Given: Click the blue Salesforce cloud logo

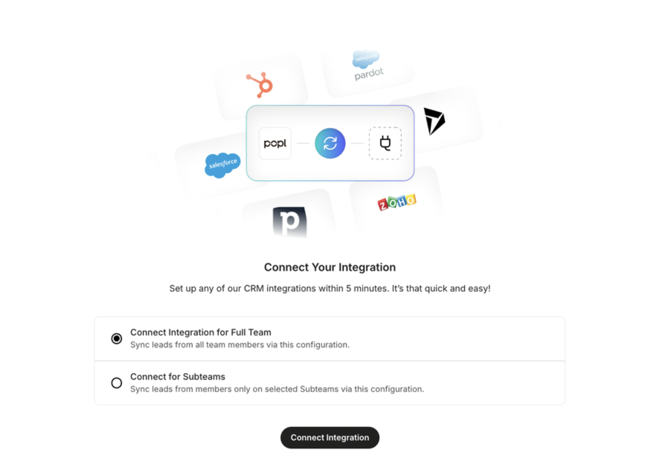Looking at the screenshot, I should 222,165.
